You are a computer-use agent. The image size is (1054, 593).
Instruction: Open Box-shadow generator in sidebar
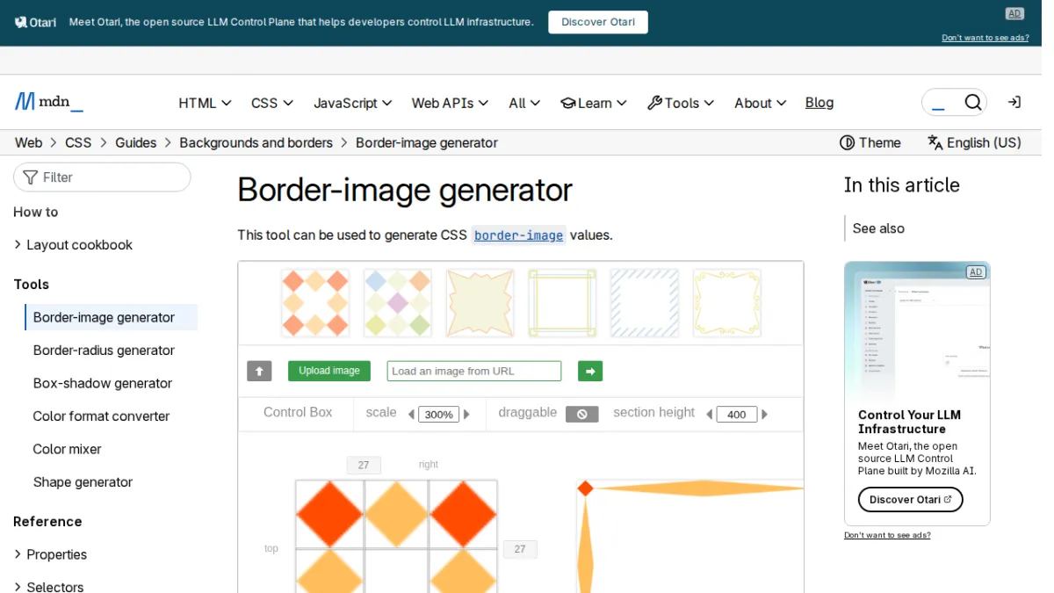tap(103, 383)
